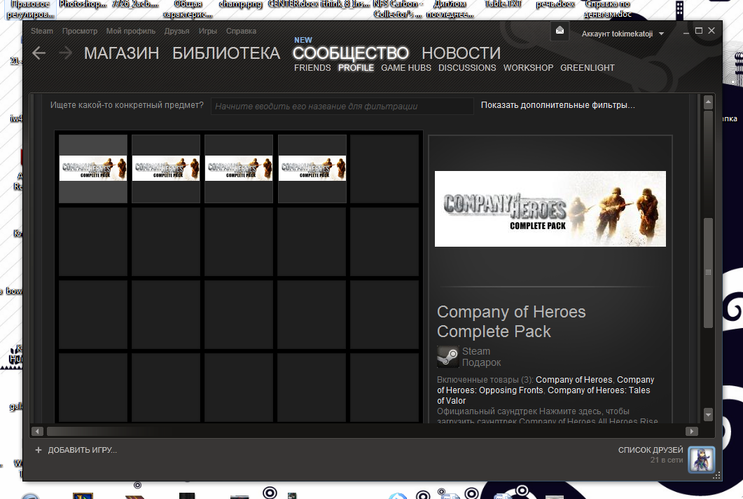Image resolution: width=743 pixels, height=499 pixels.
Task: Go back with the left arrow button
Action: point(39,53)
